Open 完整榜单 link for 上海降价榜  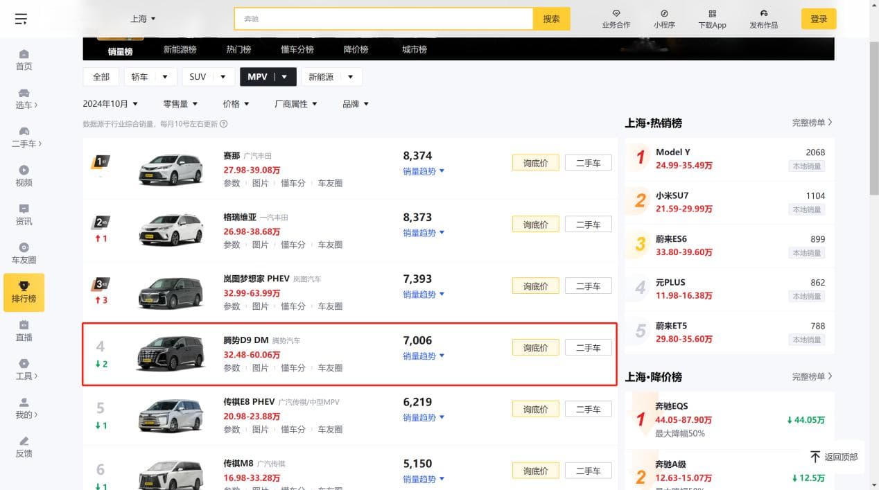(812, 376)
